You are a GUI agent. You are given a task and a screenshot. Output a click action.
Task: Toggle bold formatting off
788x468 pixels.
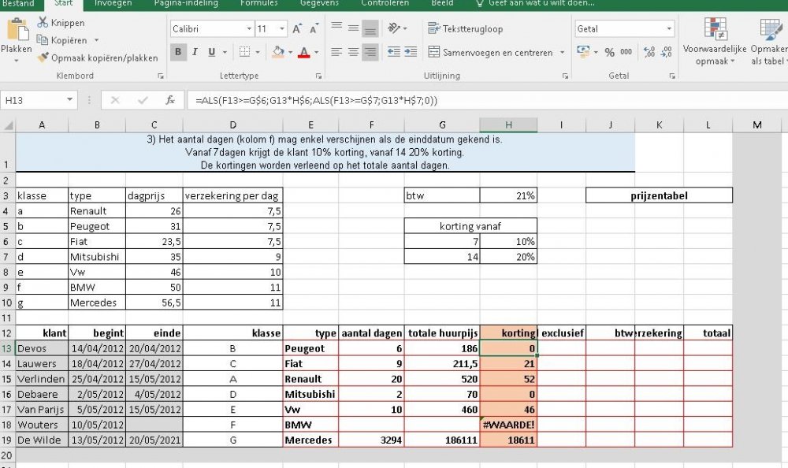tap(178, 52)
